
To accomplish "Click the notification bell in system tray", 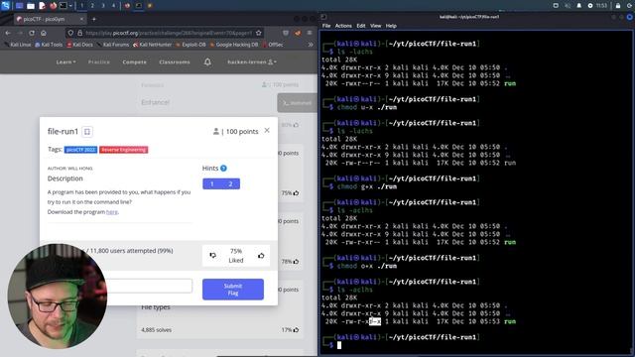I will [579, 6].
